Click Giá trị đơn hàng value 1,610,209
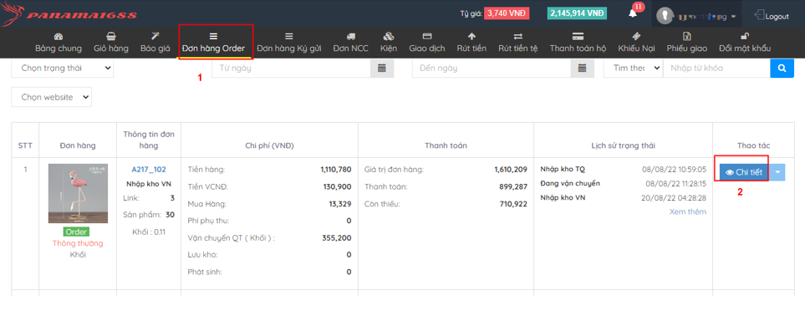Viewport: 805px width, 316px height. (511, 169)
